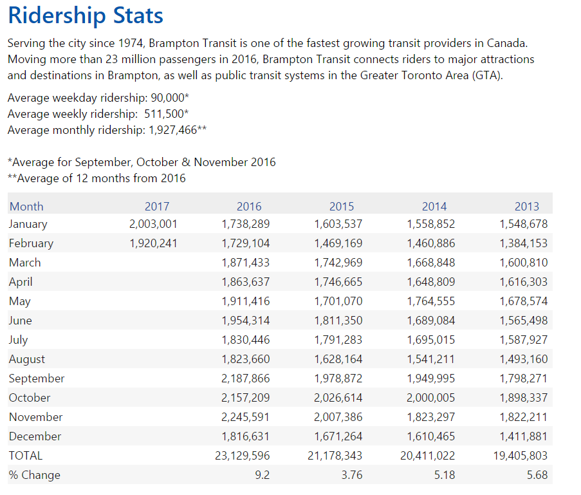
Task: Click the 2014 column header
Action: pyautogui.click(x=434, y=207)
